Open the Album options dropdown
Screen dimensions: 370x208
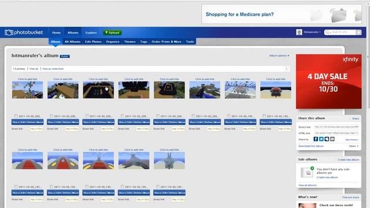click(x=279, y=55)
